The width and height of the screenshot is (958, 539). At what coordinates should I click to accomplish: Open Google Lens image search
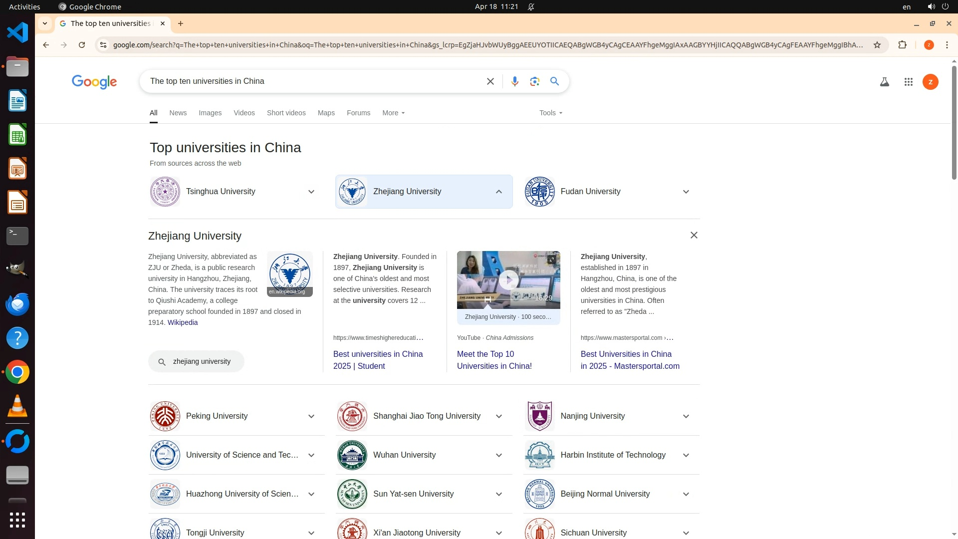pos(534,81)
